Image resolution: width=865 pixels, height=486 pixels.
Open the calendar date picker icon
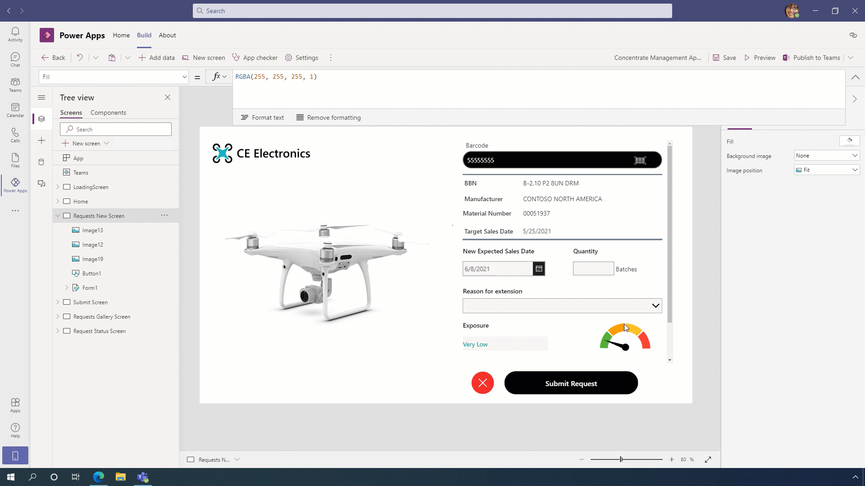pos(539,269)
